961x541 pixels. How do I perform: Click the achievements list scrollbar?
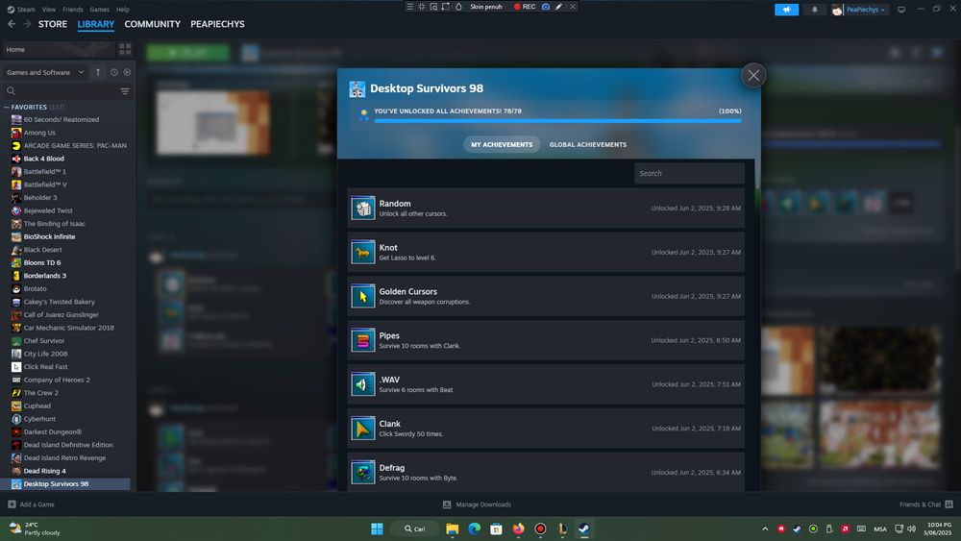(x=757, y=175)
